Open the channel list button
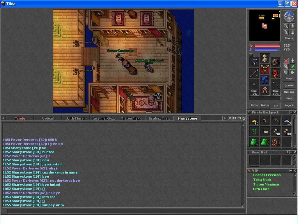Image resolution: width=298 pixels, height=224 pixels. [x=239, y=118]
